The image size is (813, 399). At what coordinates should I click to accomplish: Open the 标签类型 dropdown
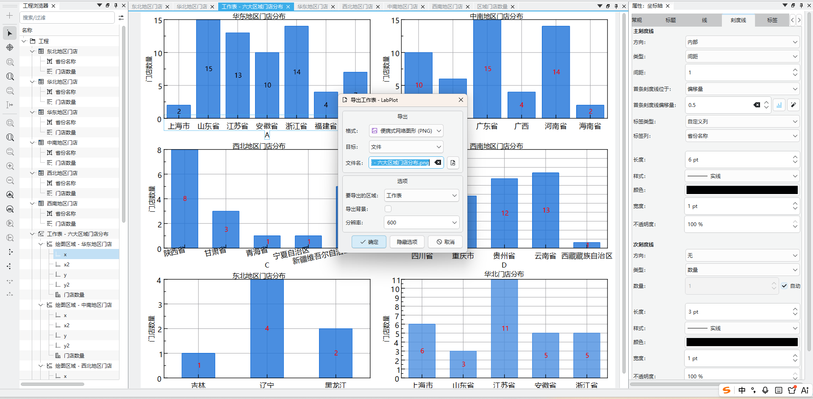[x=742, y=121]
